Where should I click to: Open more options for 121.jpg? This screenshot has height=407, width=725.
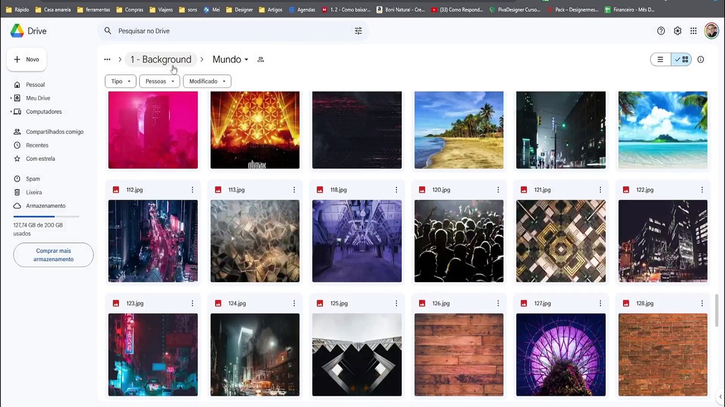600,190
